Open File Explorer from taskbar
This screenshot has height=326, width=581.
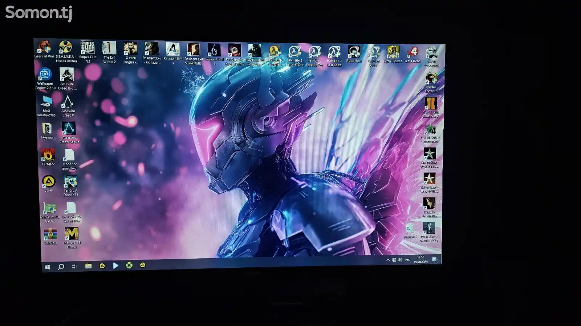click(88, 266)
